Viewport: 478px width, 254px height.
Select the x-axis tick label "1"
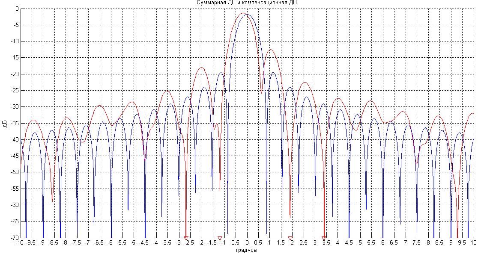point(269,243)
